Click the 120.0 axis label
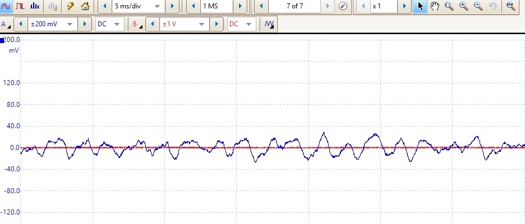 (11, 83)
